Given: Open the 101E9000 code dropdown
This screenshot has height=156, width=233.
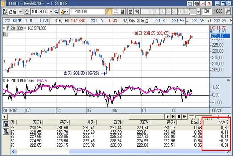Looking at the screenshot, I should [51, 11].
